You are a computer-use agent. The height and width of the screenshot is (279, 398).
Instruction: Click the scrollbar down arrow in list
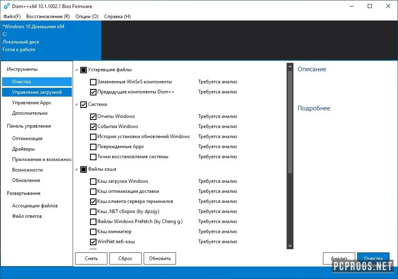pyautogui.click(x=289, y=246)
